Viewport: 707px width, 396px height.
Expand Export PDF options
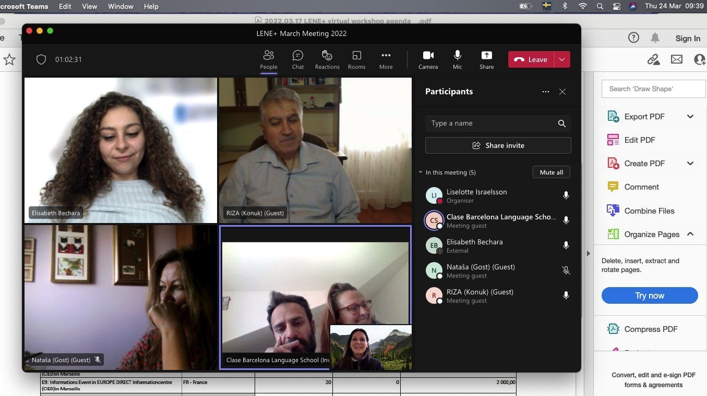pos(690,117)
